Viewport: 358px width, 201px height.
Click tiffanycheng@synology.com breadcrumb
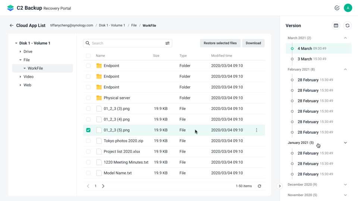[x=72, y=25]
